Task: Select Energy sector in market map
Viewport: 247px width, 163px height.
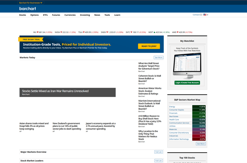Action: coord(172,107)
